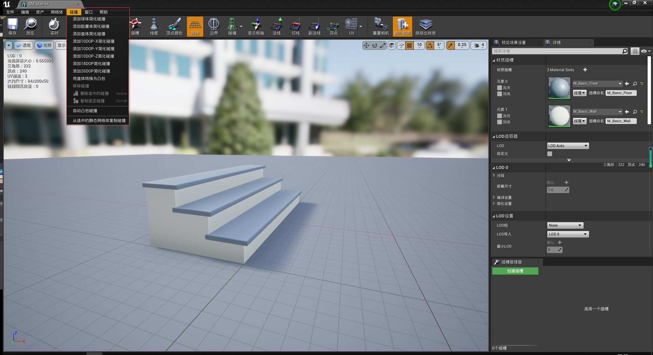Toggle the 顶点 (Vertices) toolbar icon
The width and height of the screenshot is (653, 355).
pos(334,26)
